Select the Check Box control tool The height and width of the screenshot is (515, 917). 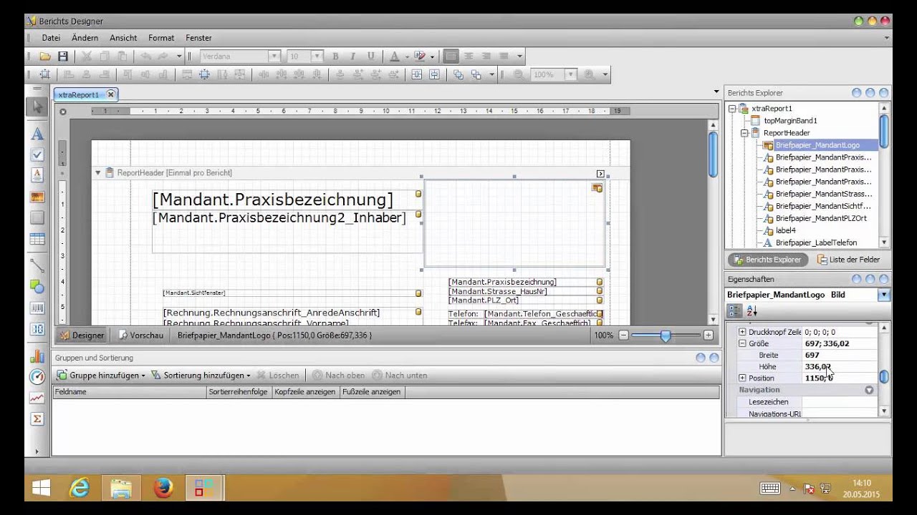[37, 154]
